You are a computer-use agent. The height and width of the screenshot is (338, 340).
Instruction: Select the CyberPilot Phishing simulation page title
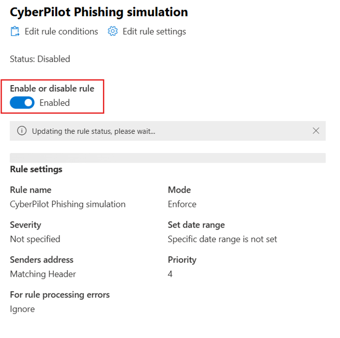(x=99, y=12)
